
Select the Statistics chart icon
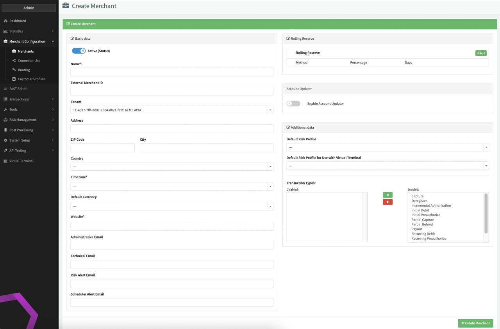coord(5,31)
